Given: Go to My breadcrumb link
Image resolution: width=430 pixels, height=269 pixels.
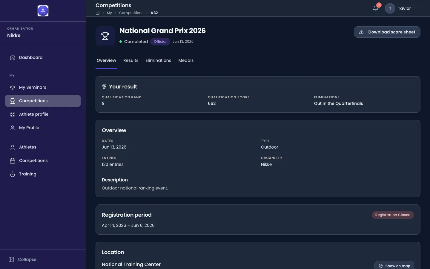Looking at the screenshot, I should (109, 13).
